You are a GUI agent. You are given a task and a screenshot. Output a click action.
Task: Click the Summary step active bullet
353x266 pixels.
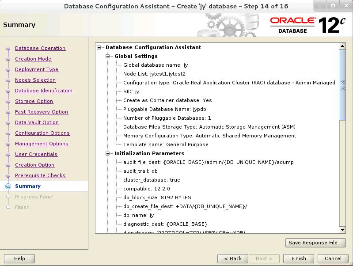click(x=8, y=186)
